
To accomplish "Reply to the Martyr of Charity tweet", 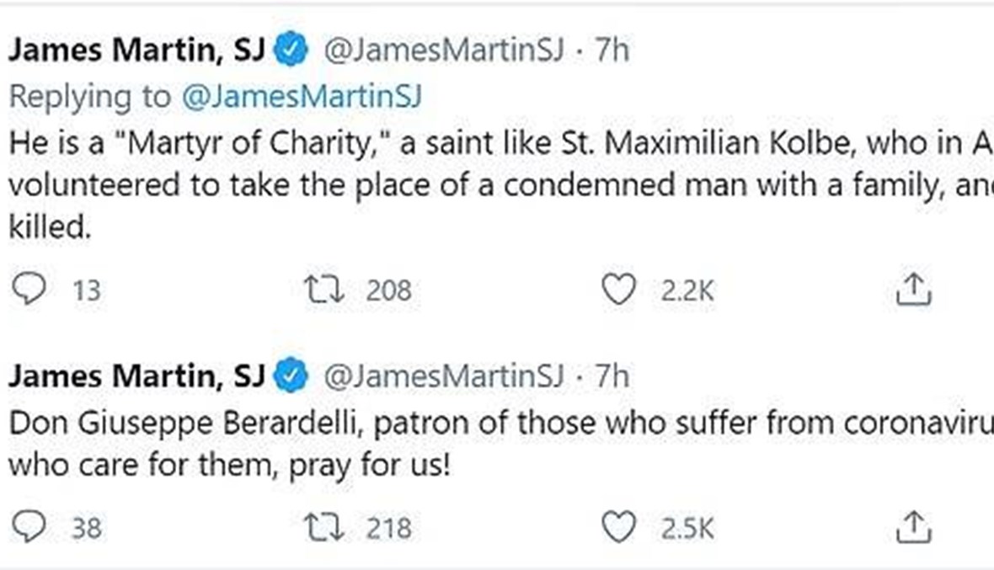I will tap(31, 290).
